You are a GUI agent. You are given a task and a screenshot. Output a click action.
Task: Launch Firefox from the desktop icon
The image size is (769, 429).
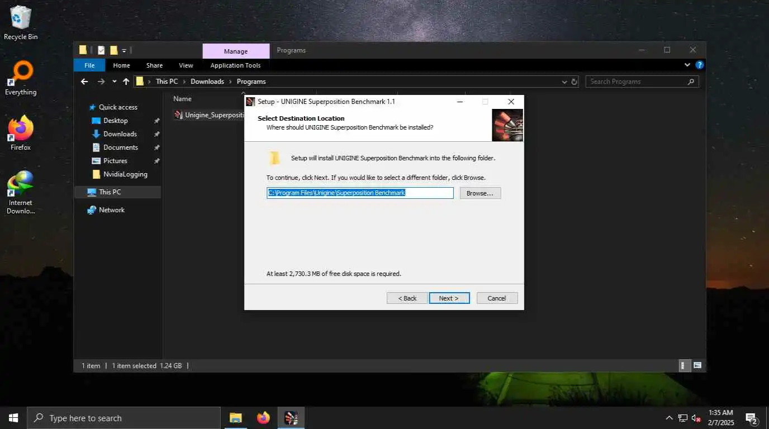click(21, 134)
